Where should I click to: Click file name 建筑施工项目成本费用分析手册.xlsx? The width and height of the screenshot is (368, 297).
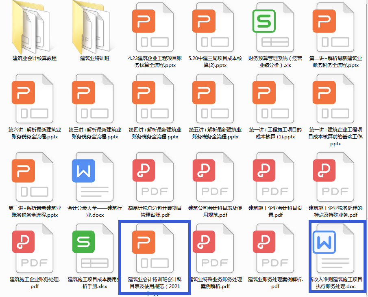point(95,283)
